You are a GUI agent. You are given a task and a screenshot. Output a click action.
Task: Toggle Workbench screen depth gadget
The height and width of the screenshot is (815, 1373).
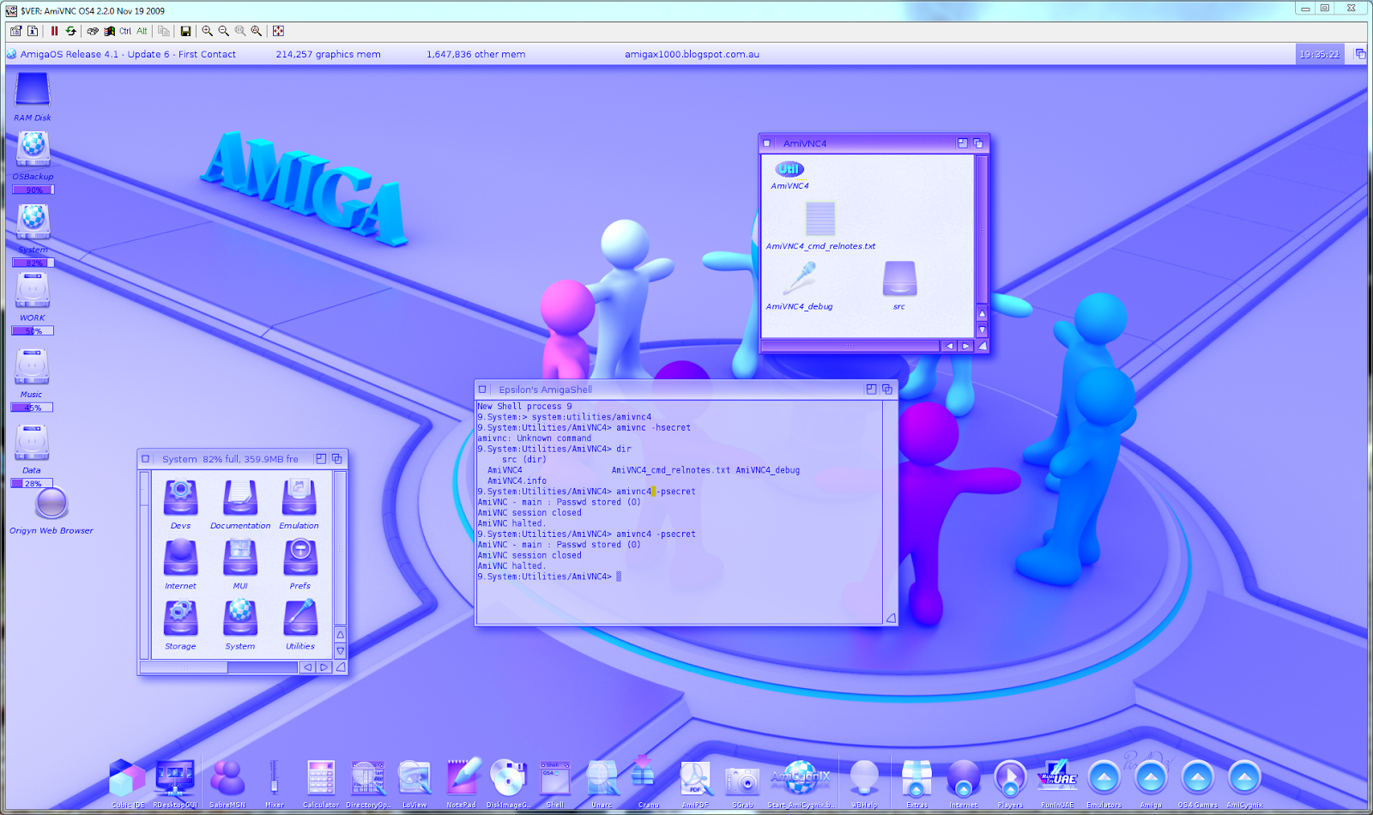[1360, 54]
